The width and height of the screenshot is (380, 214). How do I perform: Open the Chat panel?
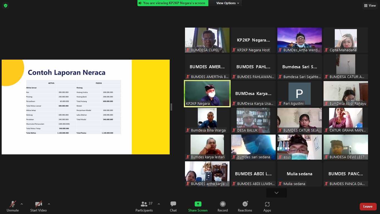(x=173, y=206)
